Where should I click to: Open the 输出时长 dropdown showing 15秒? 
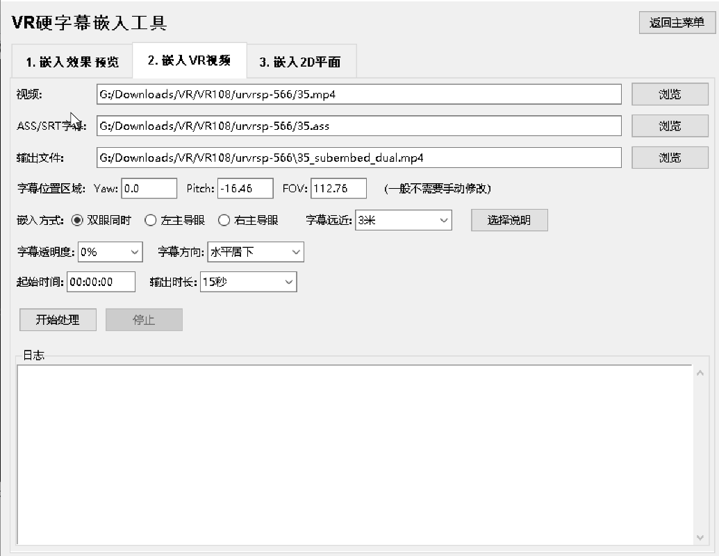pyautogui.click(x=249, y=282)
